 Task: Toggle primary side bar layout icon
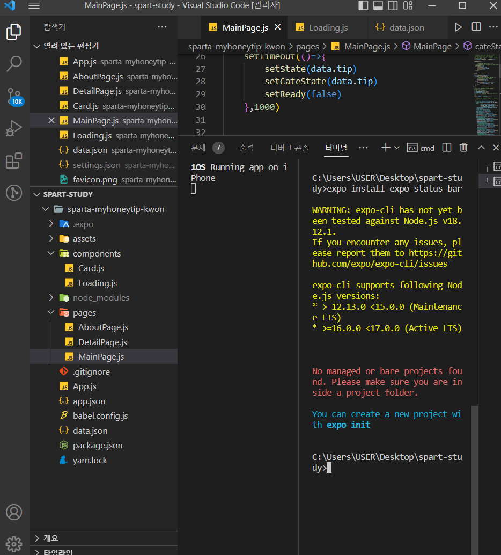click(363, 5)
